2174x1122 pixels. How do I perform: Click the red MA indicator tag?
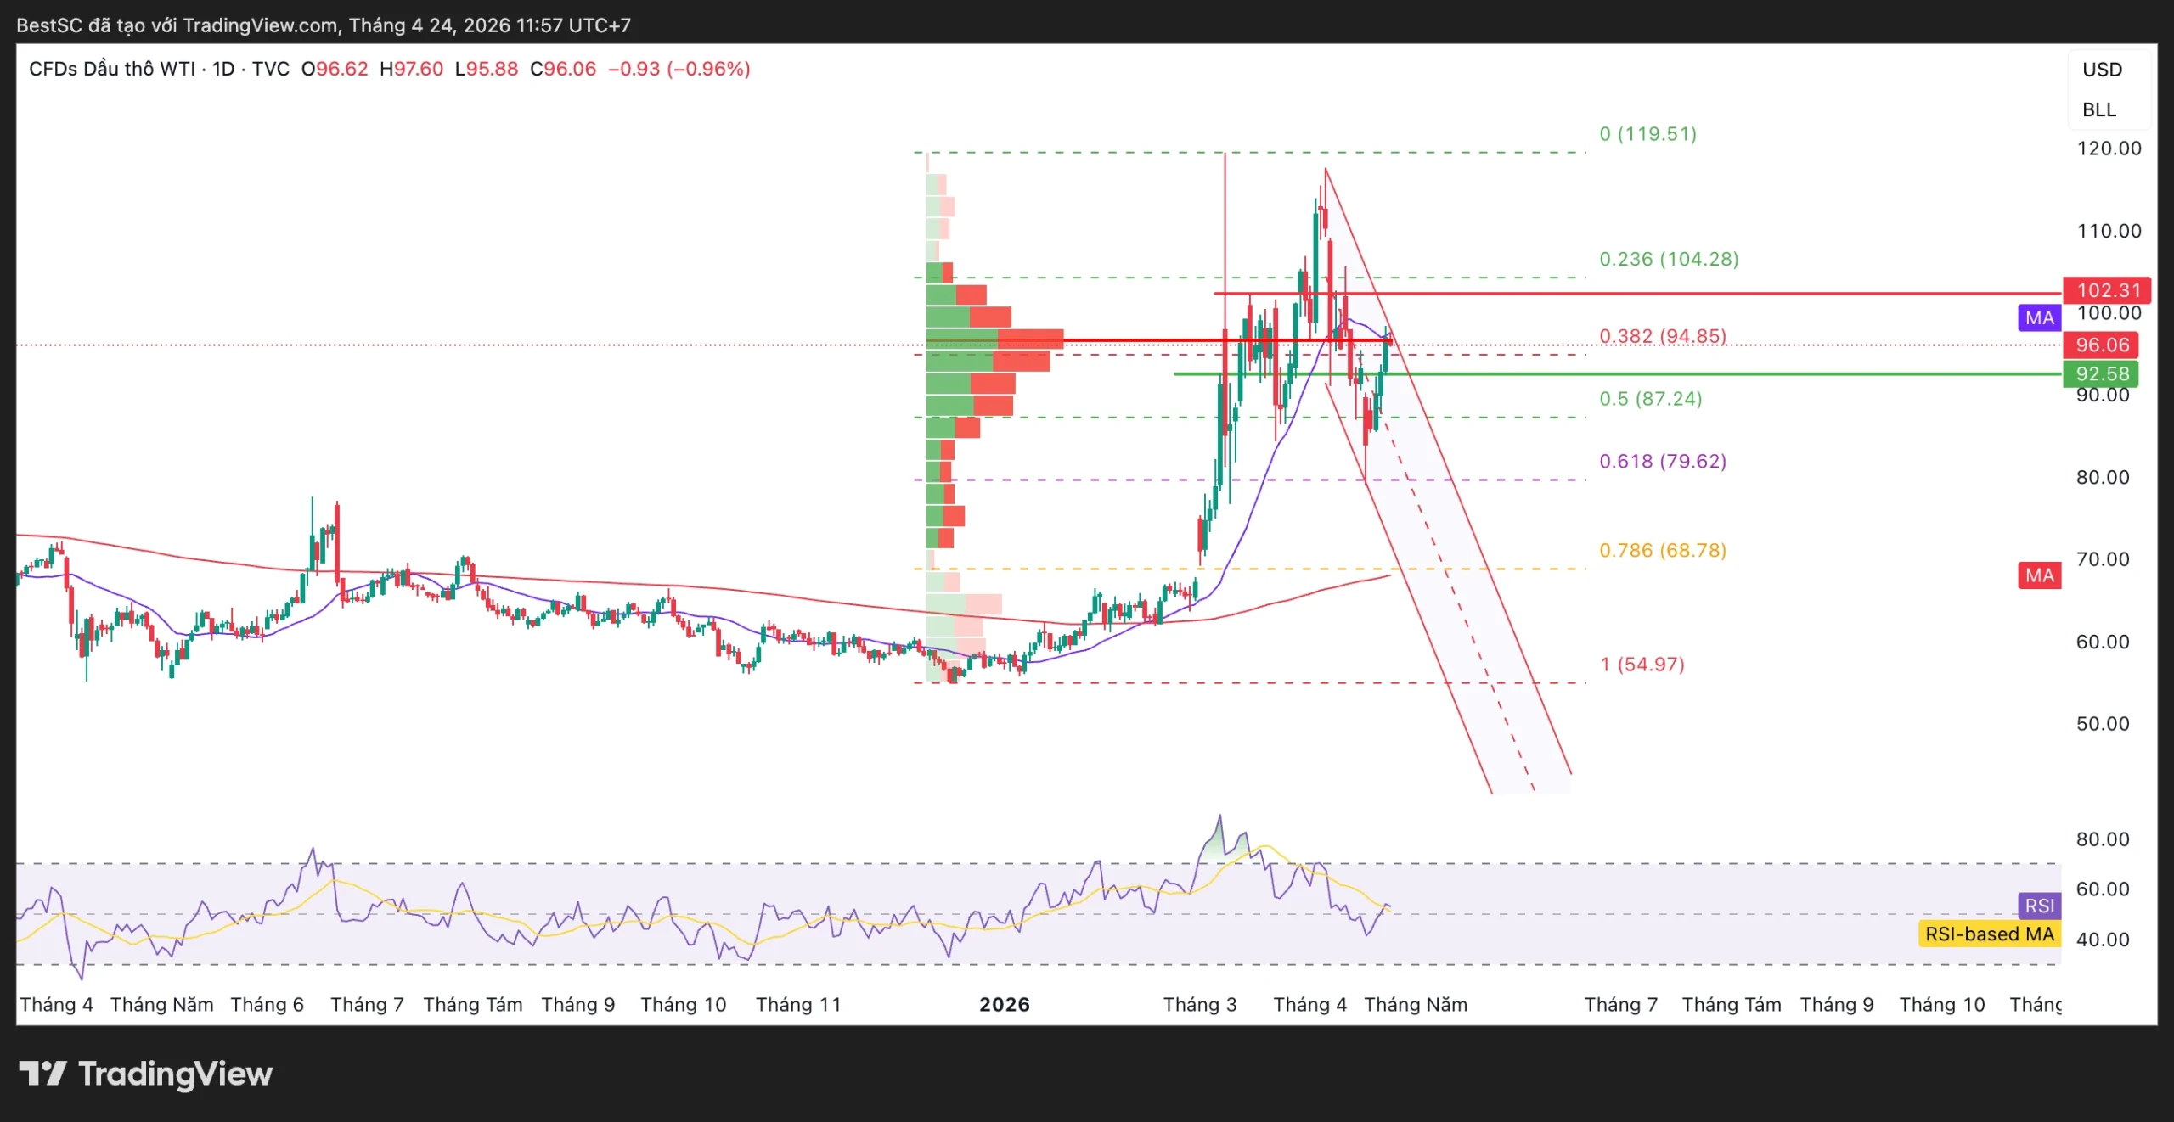coord(2039,575)
